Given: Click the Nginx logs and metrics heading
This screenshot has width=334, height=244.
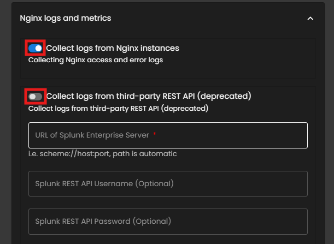Looking at the screenshot, I should pos(66,18).
